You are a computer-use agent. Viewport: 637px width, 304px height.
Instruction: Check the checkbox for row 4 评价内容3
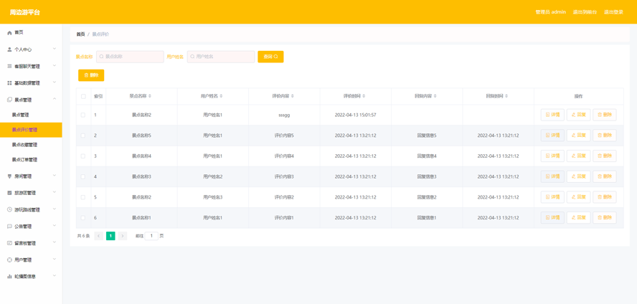(x=83, y=176)
